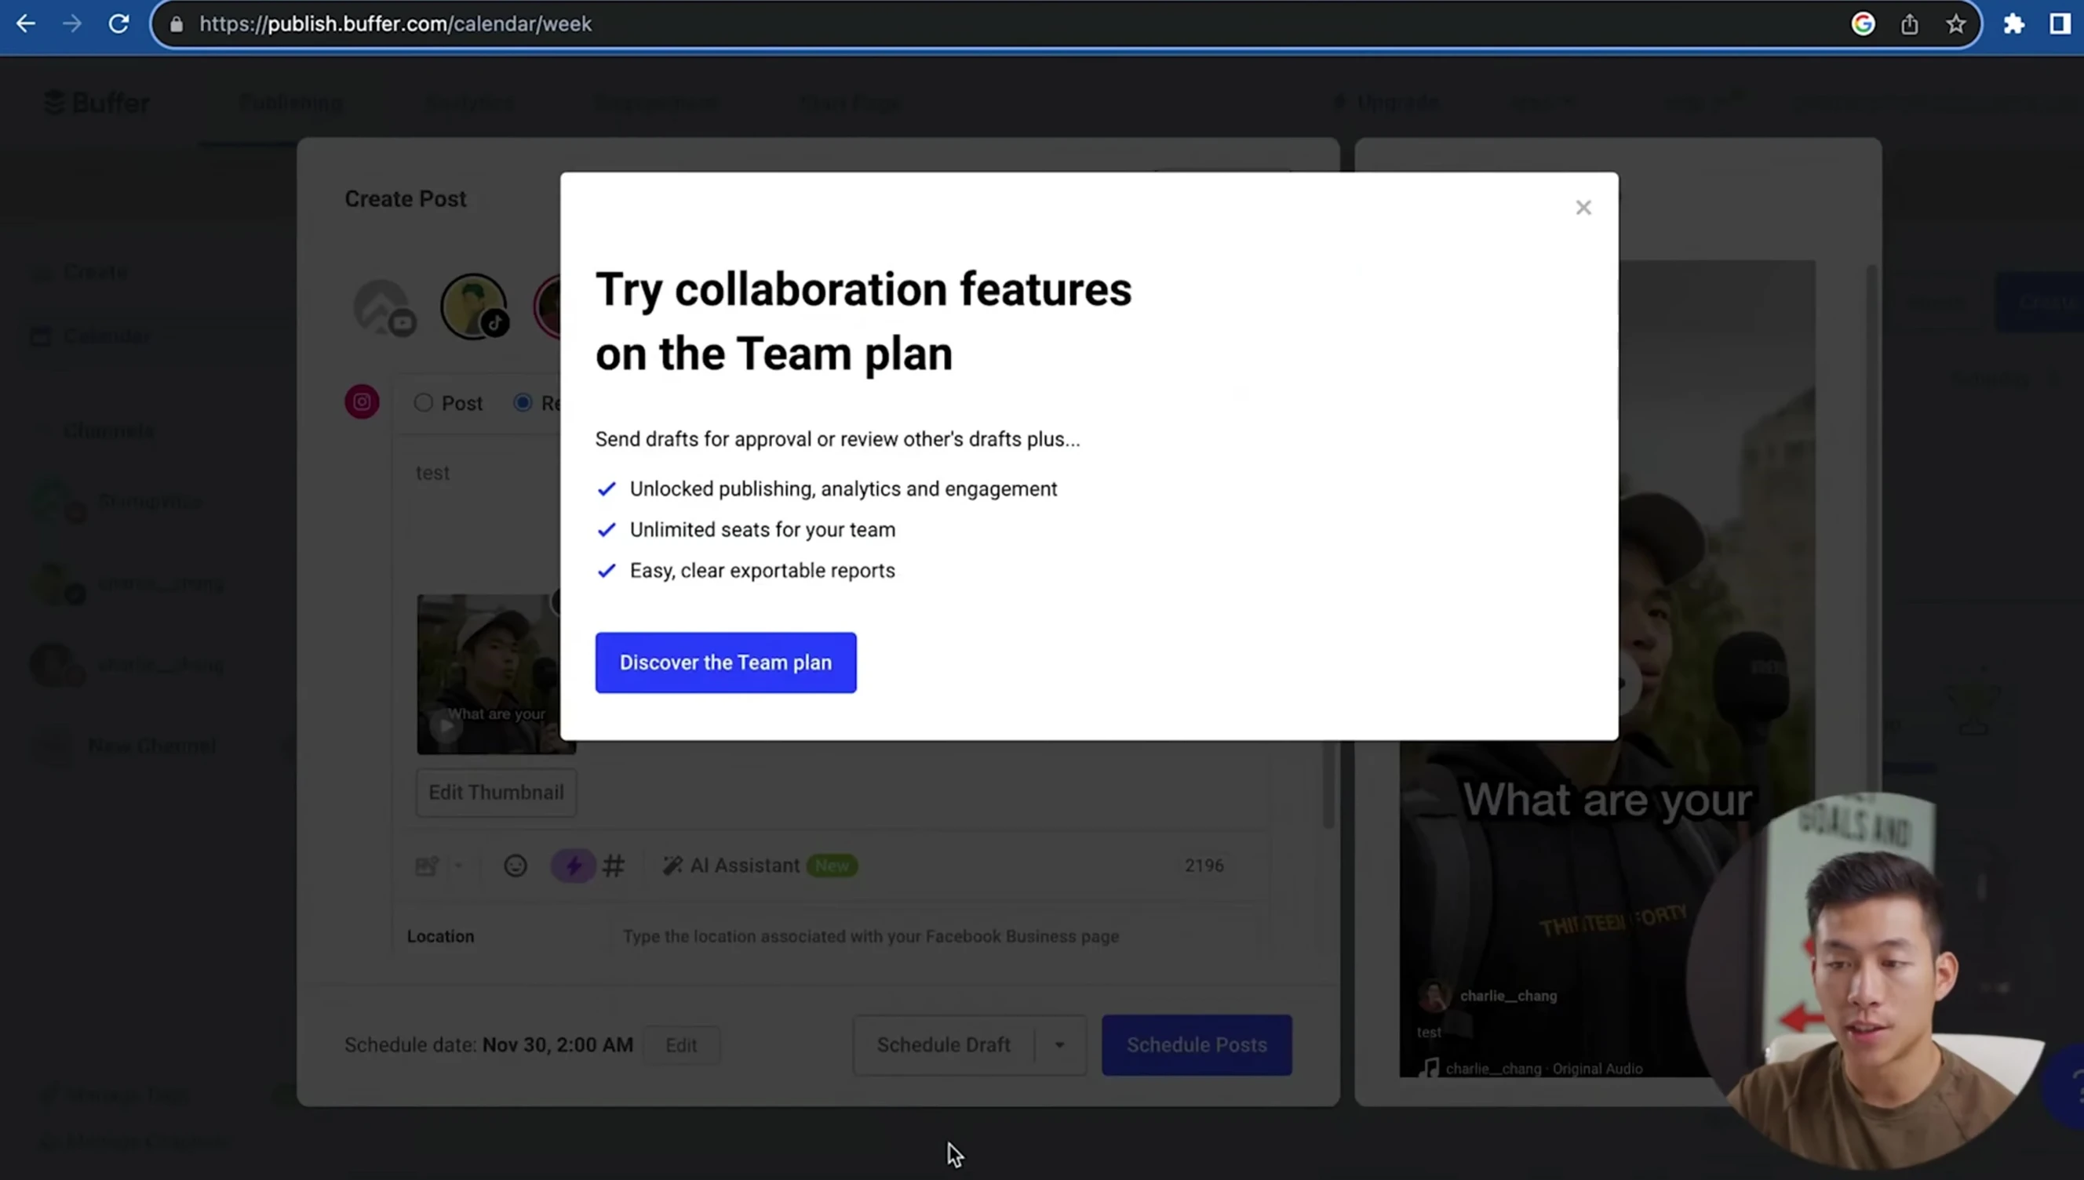Click New Channel in sidebar
Screen dimensions: 2084x1180
pyautogui.click(x=151, y=745)
